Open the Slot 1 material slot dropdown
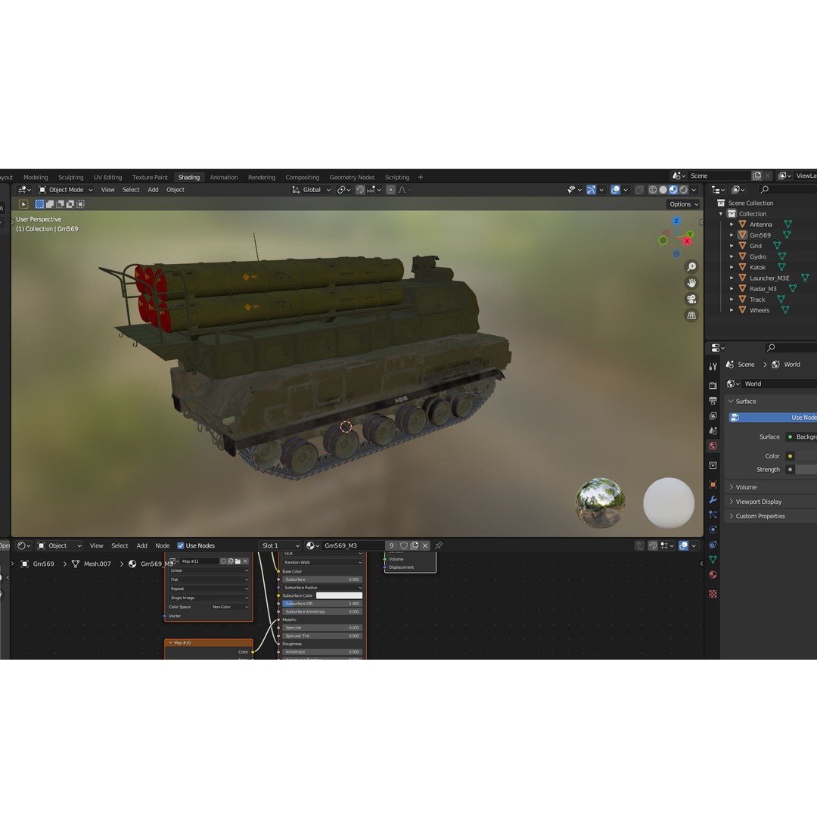Image resolution: width=817 pixels, height=817 pixels. 281,545
